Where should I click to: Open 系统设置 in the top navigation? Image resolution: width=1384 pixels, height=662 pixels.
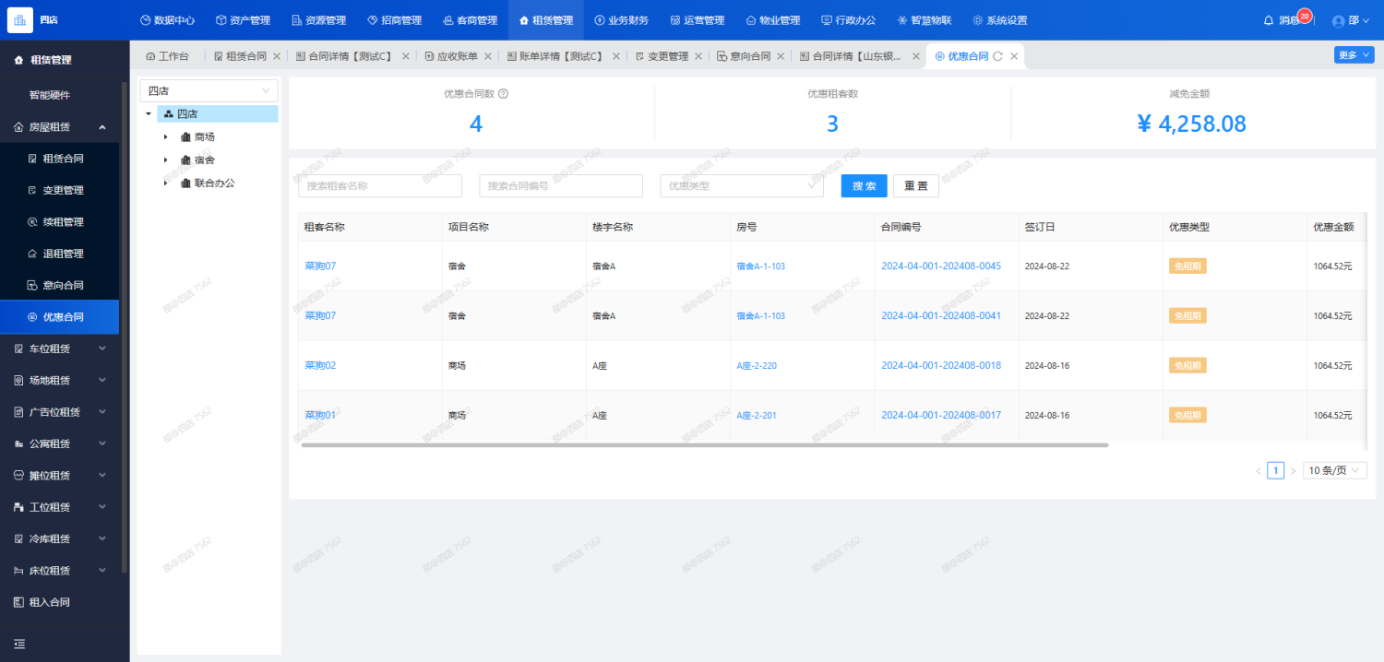[x=999, y=20]
